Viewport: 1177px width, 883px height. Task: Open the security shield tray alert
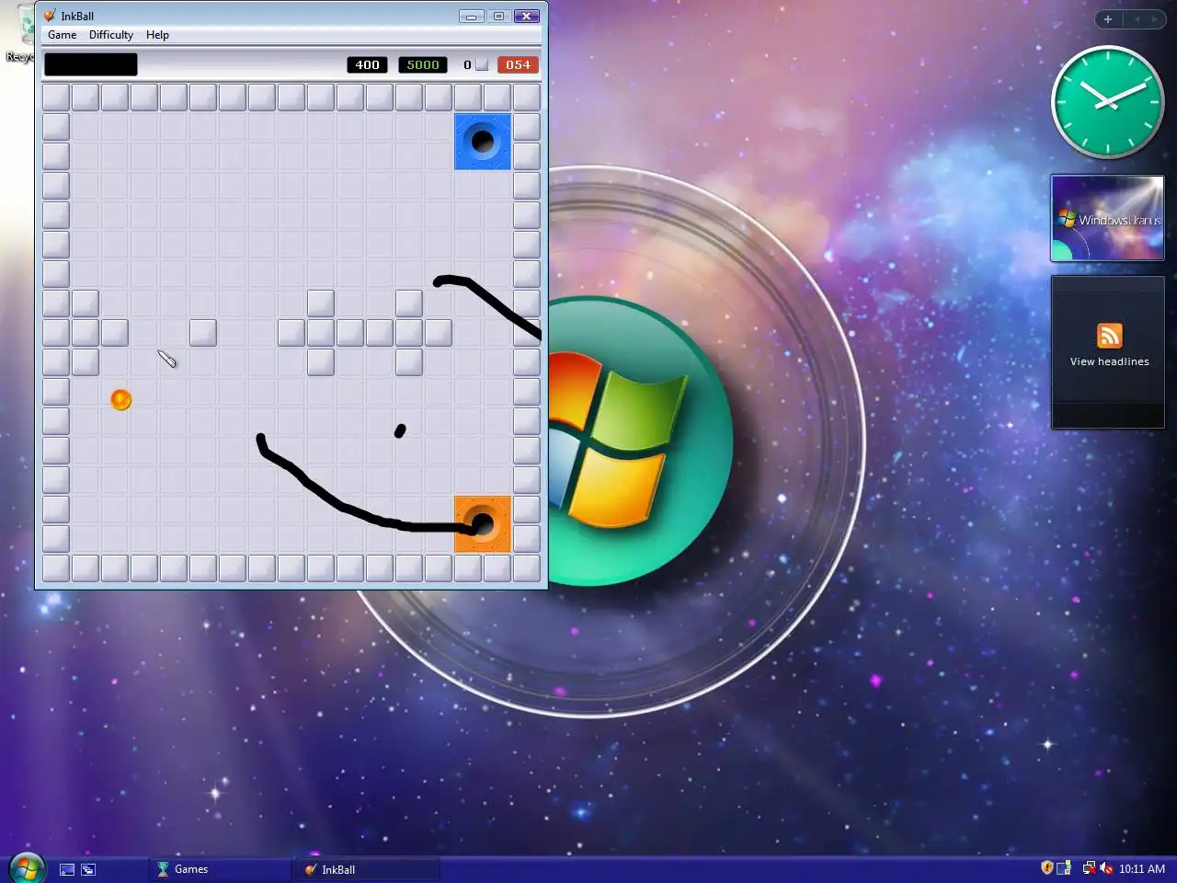coord(1046,868)
